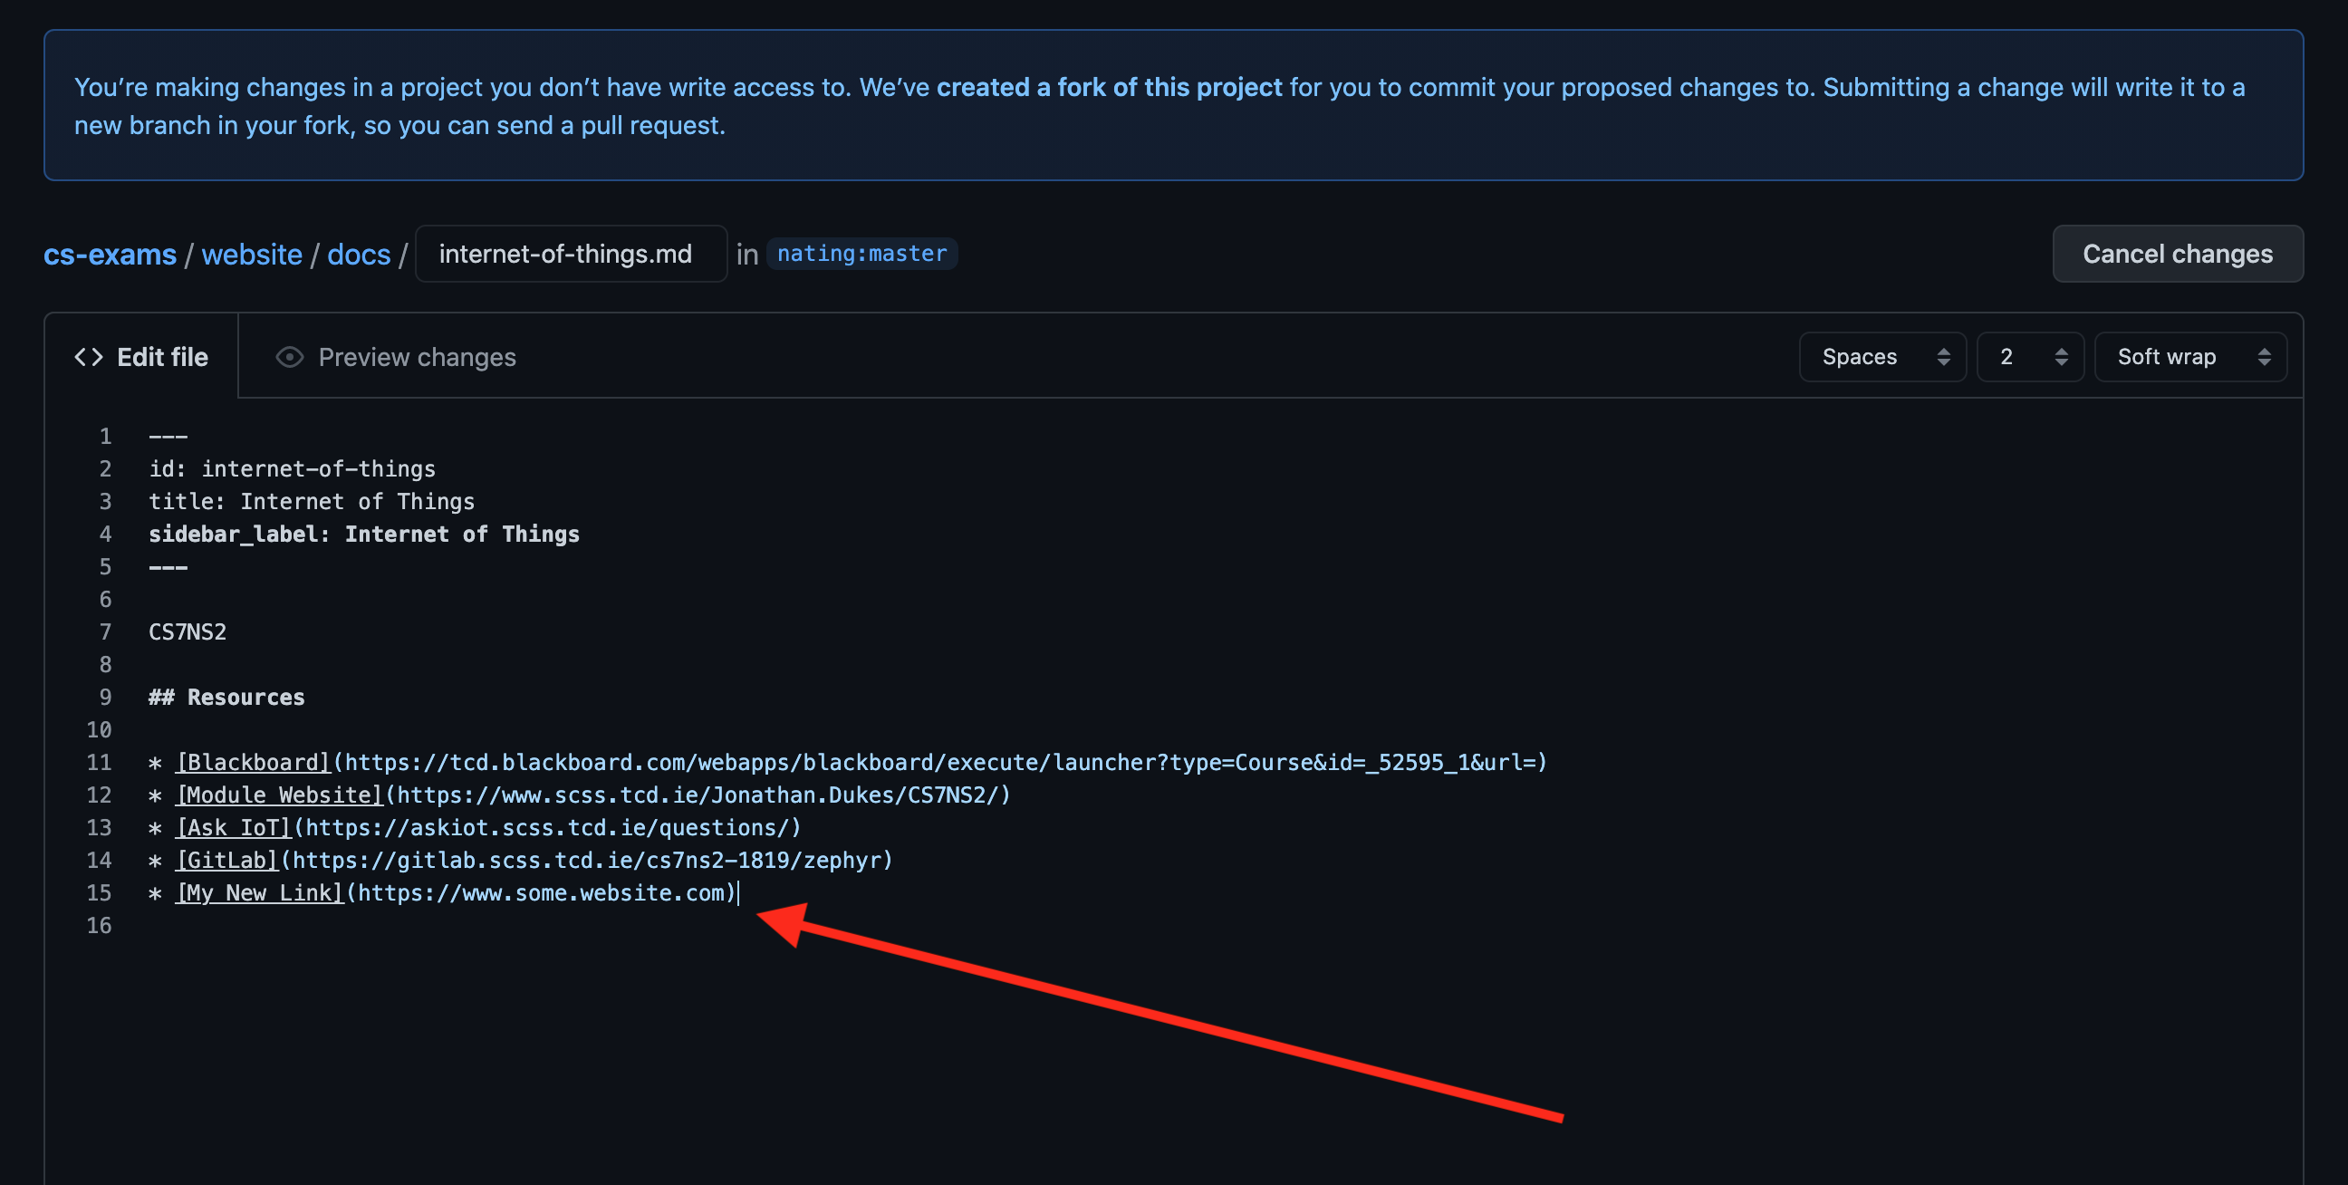The width and height of the screenshot is (2348, 1185).
Task: Place cursor on empty line 16
Action: [364, 926]
